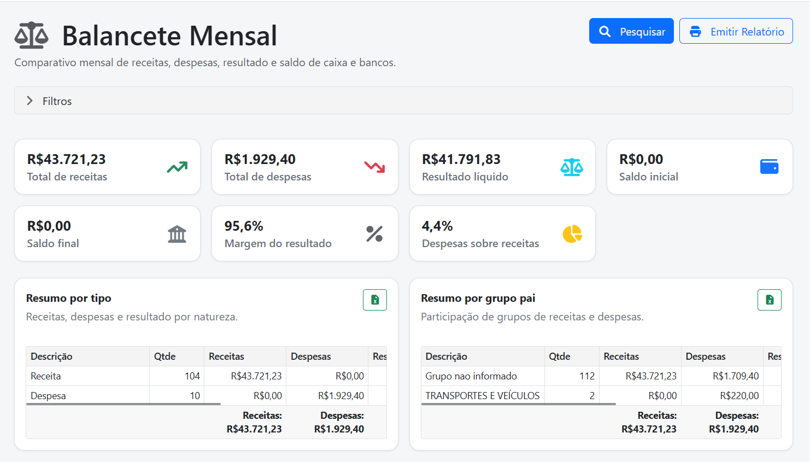
Task: Click the balance scale icon beside Balancete Mensal
Action: 31,36
